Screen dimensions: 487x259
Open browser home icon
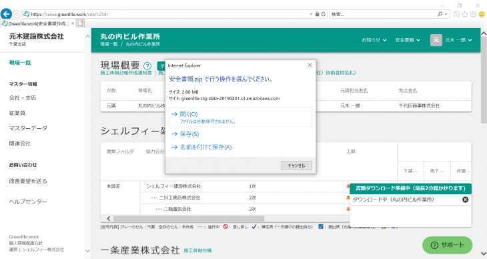pyautogui.click(x=456, y=14)
